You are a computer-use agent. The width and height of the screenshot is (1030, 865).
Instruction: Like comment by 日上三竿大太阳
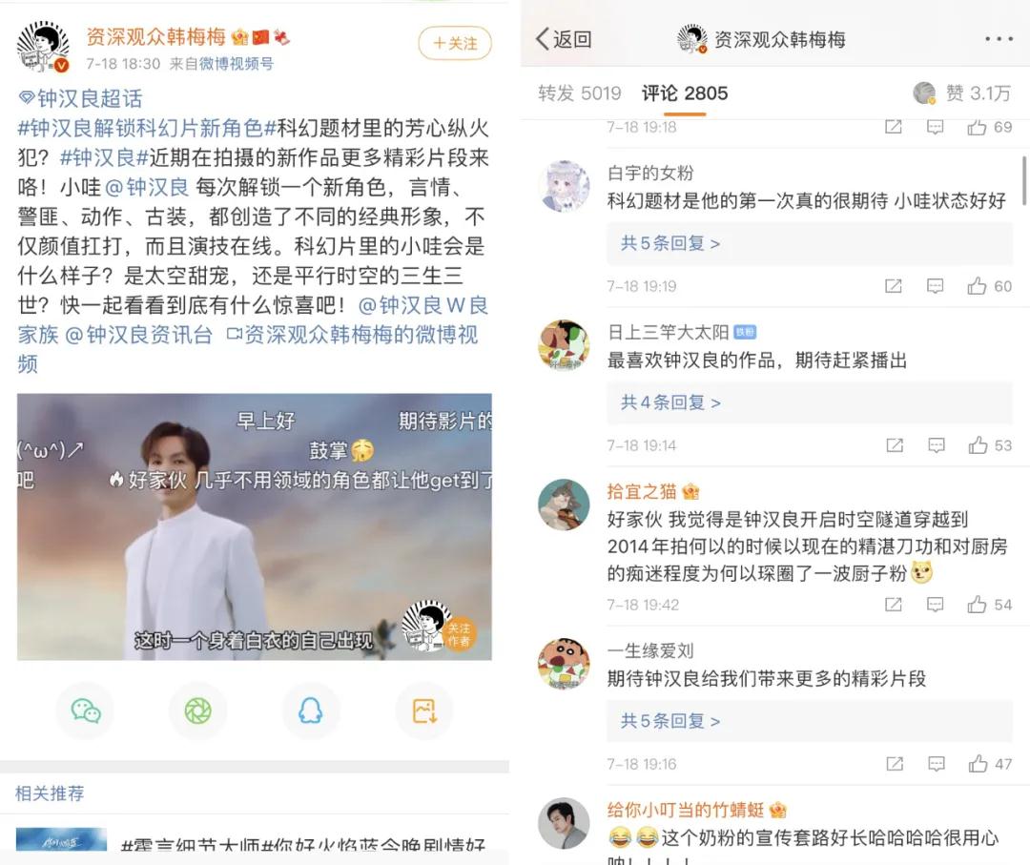click(x=989, y=445)
